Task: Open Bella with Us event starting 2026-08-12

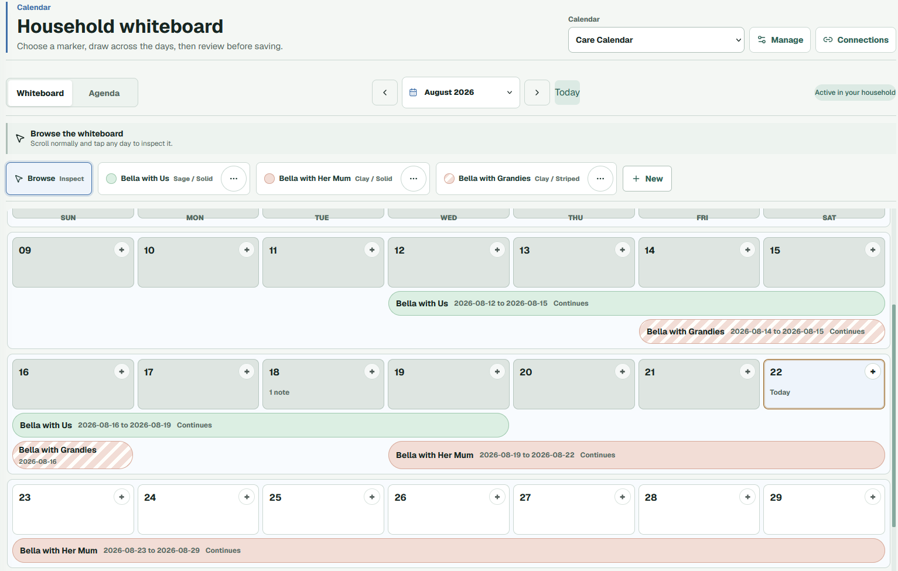Action: pos(637,303)
